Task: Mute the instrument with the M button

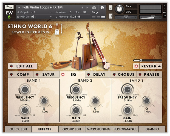Action: tap(110, 16)
